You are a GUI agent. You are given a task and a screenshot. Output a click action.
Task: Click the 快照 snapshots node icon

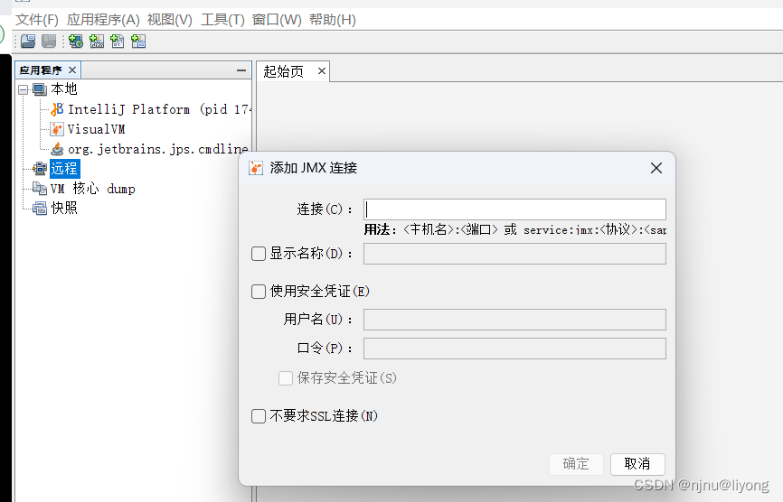coord(40,208)
